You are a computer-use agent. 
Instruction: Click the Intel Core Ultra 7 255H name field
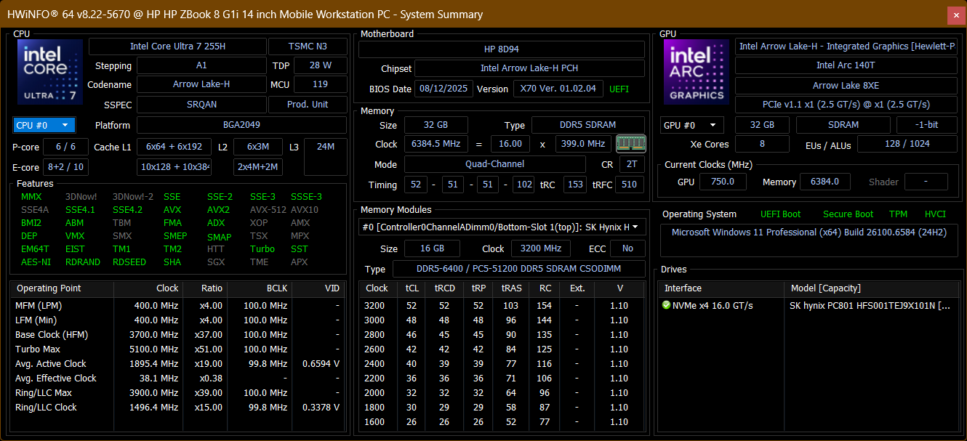click(177, 46)
